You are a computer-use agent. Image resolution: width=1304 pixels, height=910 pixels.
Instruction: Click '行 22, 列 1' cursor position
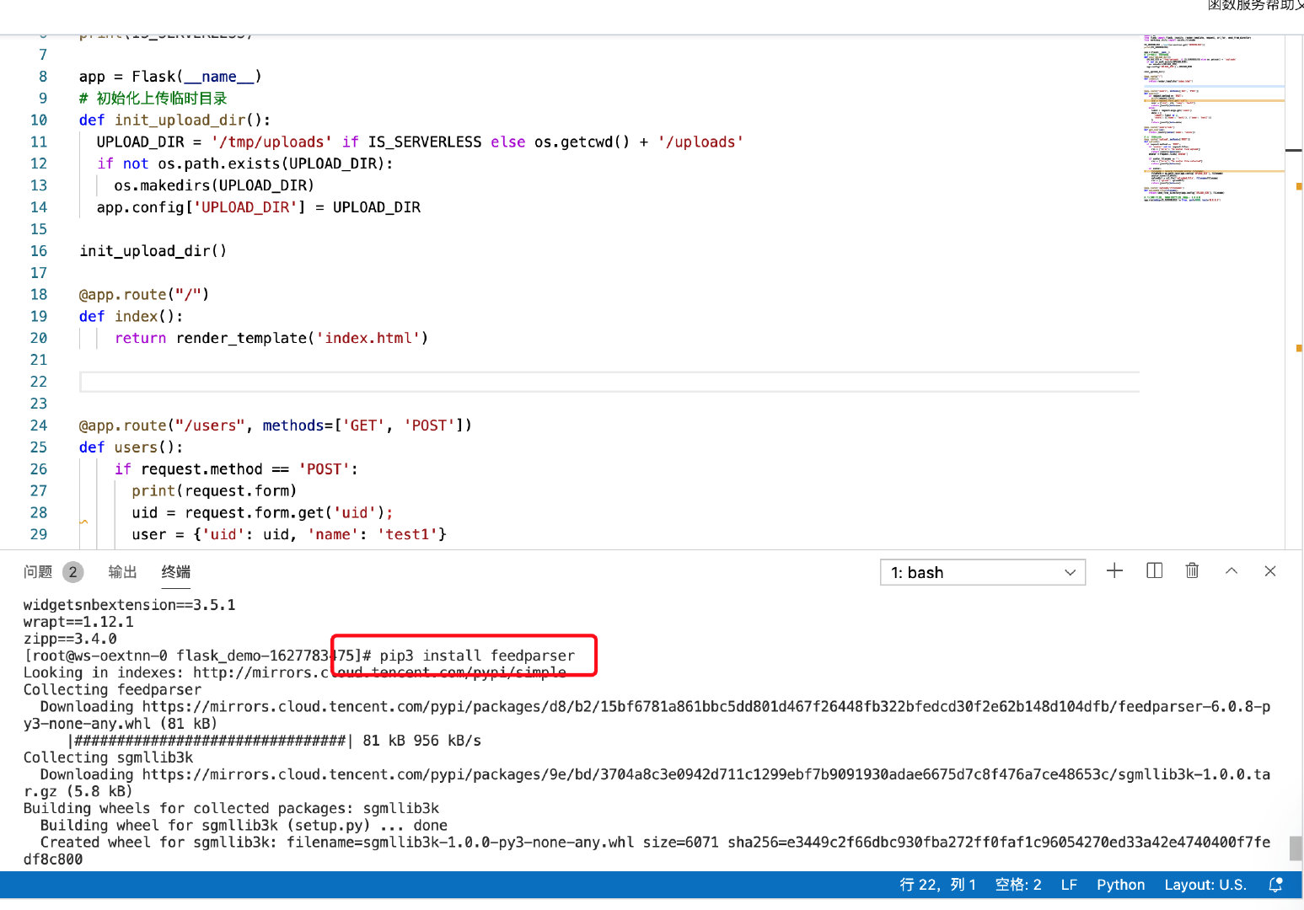pos(937,885)
